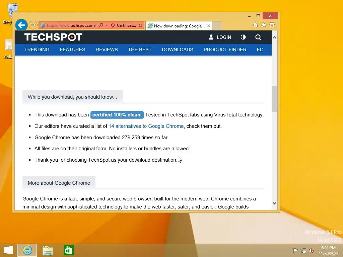Click the vertical scrollbar thumb
The height and width of the screenshot is (257, 343).
tap(274, 99)
